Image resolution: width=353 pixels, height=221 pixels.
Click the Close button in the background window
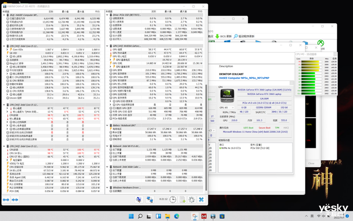[311, 163]
